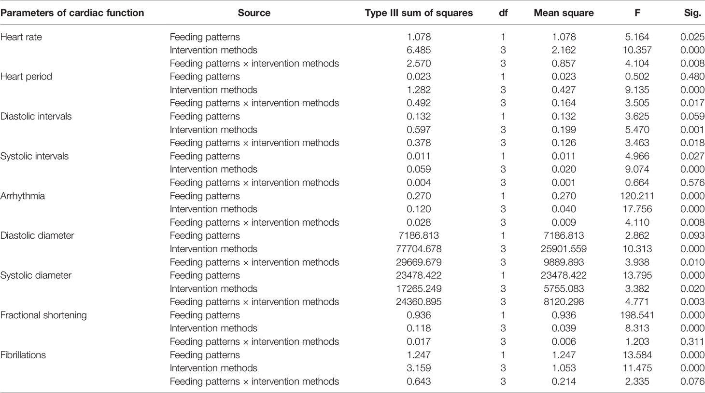
Task: Click the 'Mean square' column header
Action: 564,13
